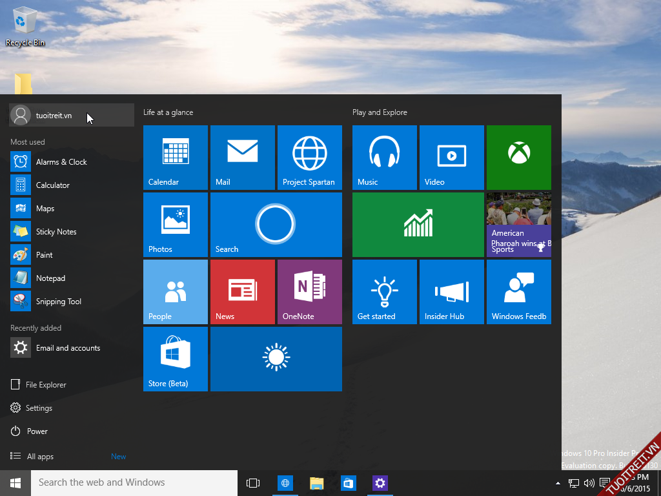Expand the All apps list
Image resolution: width=661 pixels, height=496 pixels.
[x=40, y=457]
